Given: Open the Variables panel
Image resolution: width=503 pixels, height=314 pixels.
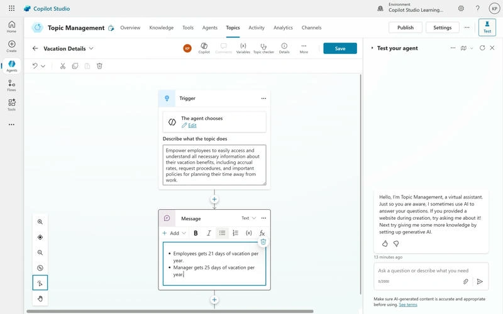Looking at the screenshot, I should (243, 48).
